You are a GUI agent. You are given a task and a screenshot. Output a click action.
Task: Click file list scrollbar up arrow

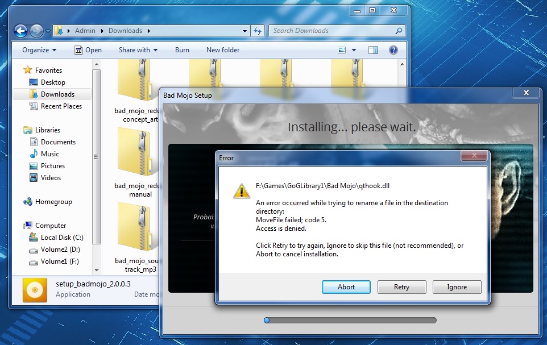(402, 64)
